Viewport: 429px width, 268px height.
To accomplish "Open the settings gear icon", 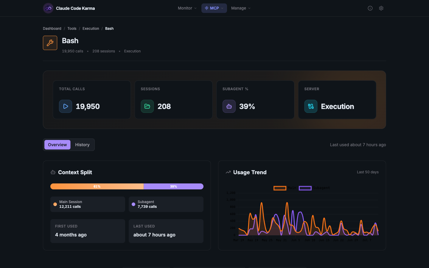I will click(381, 8).
